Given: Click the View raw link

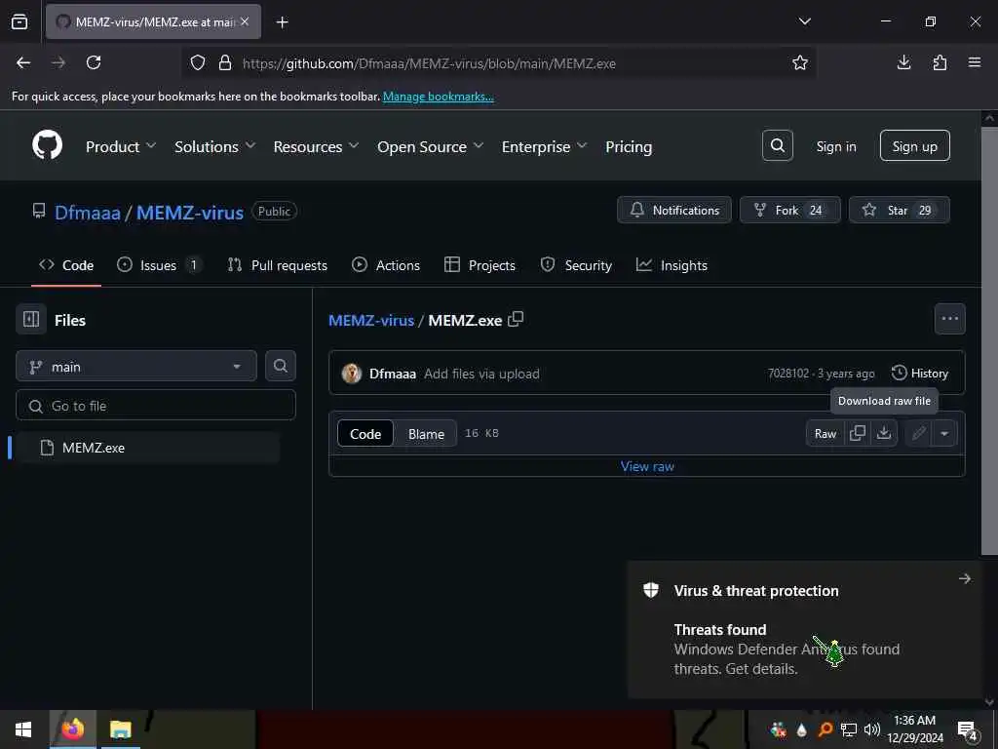Looking at the screenshot, I should click(x=647, y=466).
